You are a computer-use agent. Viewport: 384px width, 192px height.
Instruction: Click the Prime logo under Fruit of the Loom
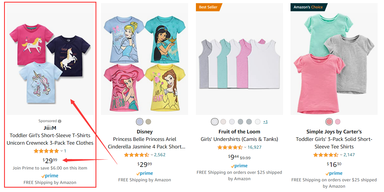[239, 166]
